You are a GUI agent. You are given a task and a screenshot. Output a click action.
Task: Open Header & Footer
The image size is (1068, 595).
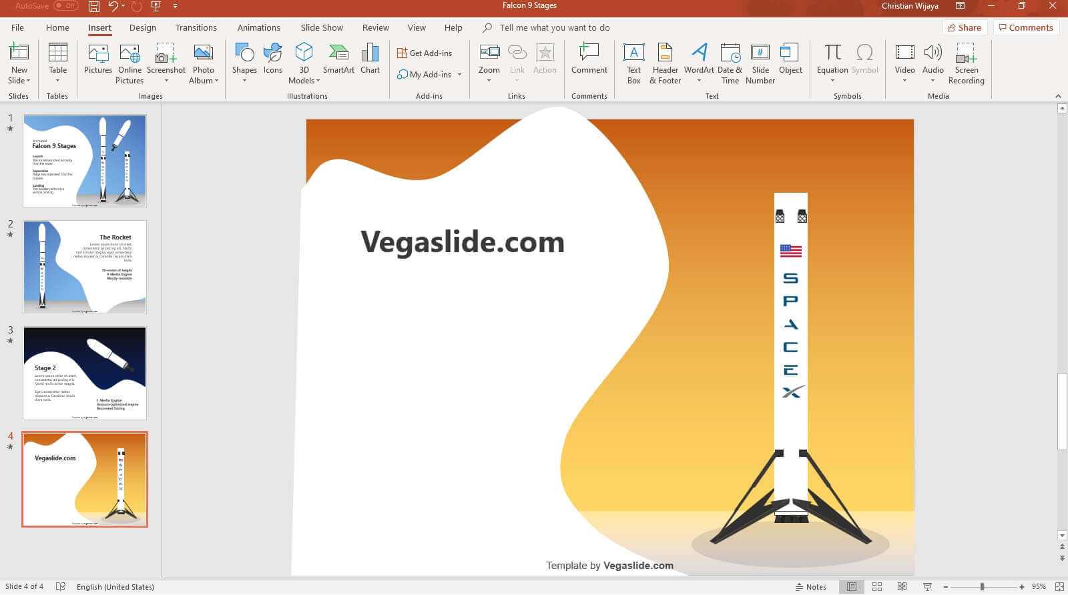[665, 64]
